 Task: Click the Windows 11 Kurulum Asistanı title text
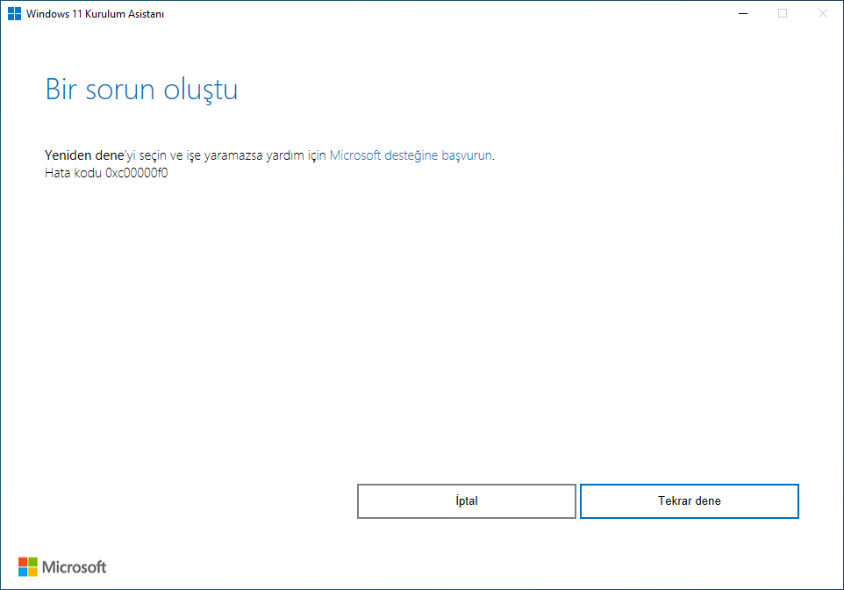tap(96, 14)
